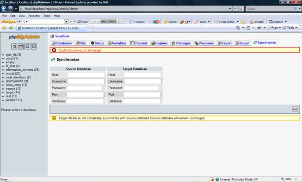Open the shoe_store database link
Viewport: 302px width, 182px height.
16,85
